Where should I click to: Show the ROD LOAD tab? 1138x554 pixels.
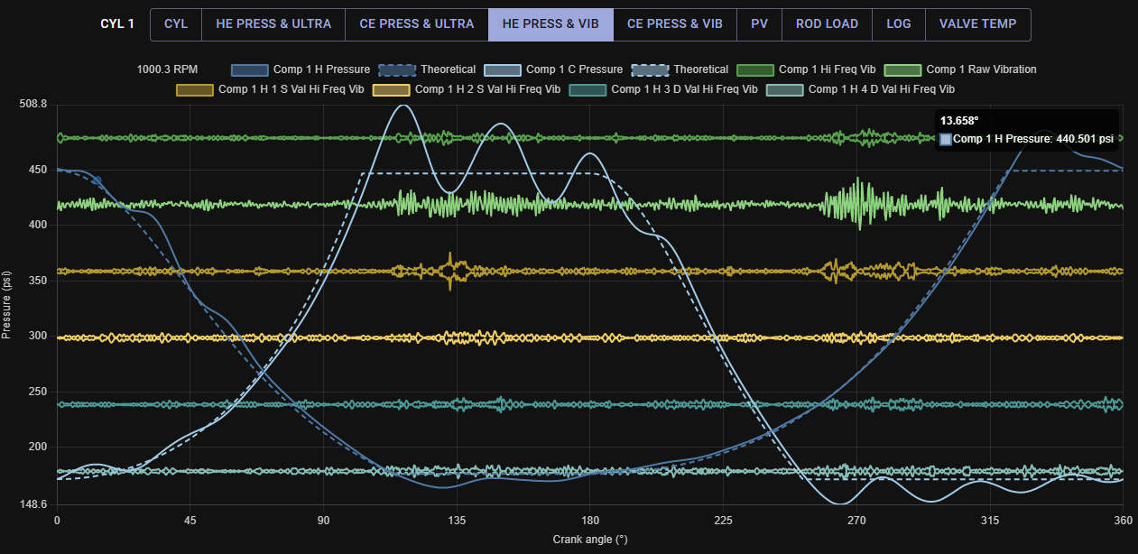point(827,24)
